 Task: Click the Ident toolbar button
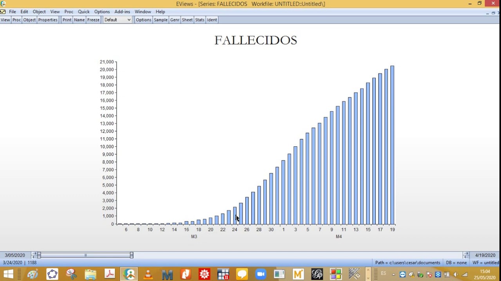[212, 20]
